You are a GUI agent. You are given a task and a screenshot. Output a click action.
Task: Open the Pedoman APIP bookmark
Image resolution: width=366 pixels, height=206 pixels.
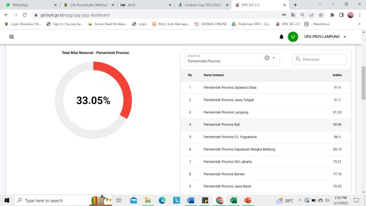coord(251,24)
